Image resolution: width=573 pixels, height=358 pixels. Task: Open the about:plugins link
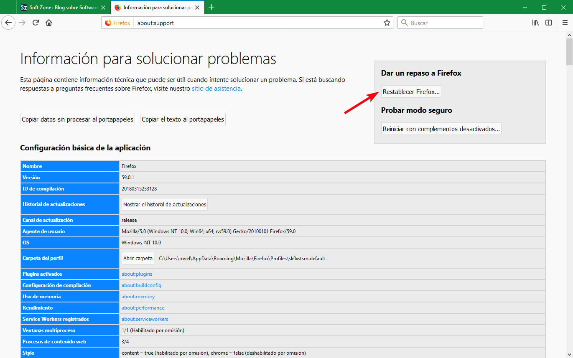pos(137,274)
